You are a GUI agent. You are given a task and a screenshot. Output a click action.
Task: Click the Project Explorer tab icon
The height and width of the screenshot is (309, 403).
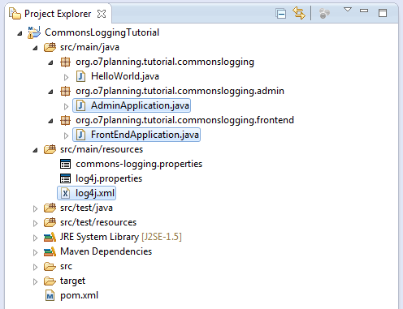coord(15,14)
